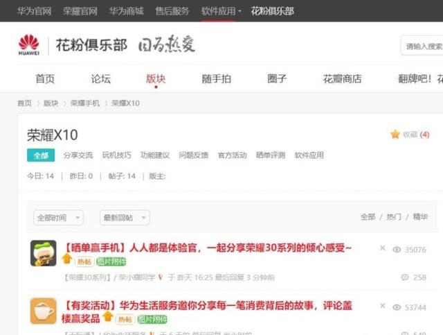This screenshot has height=335, width=443.
Task: Filter posts by 热门
Action: (x=394, y=217)
